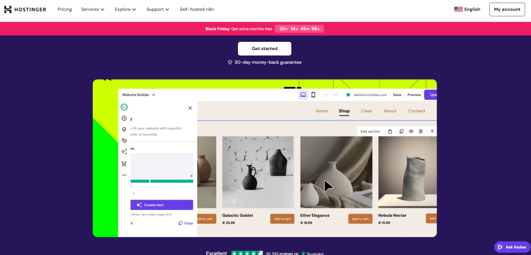The width and height of the screenshot is (531, 255).
Task: Click the € 15.99 price
Action: click(x=384, y=223)
